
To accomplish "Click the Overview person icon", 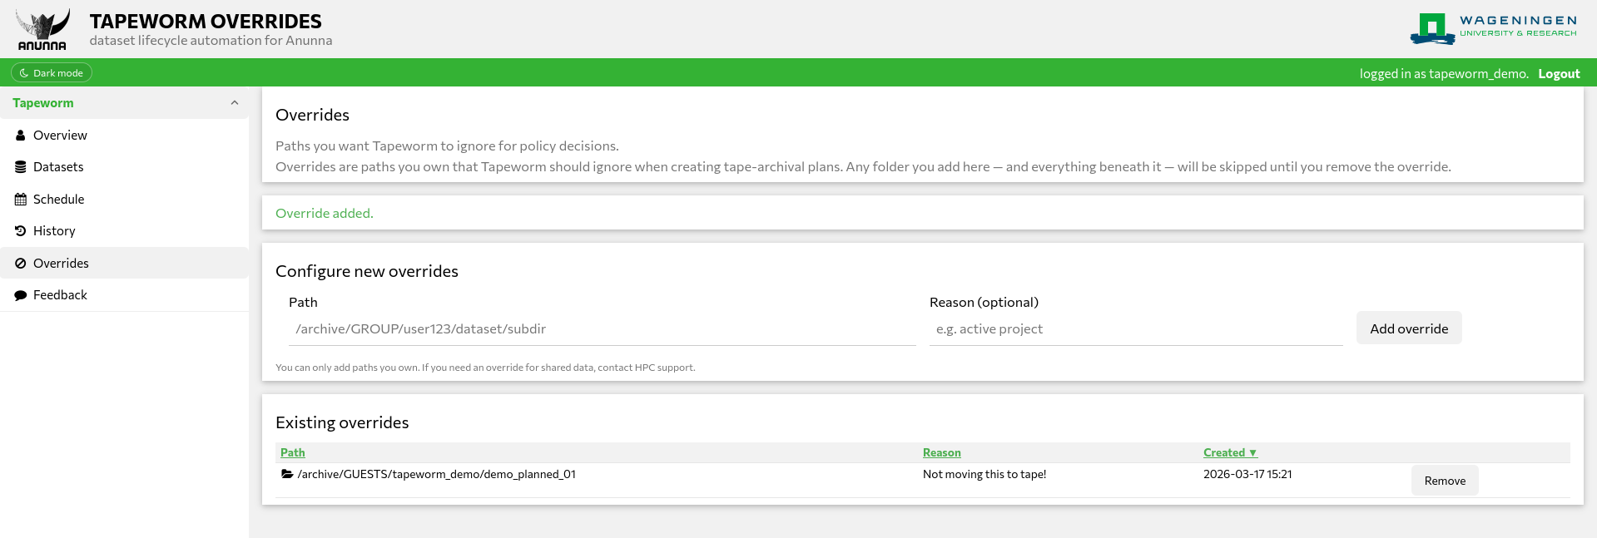I will click(x=21, y=135).
